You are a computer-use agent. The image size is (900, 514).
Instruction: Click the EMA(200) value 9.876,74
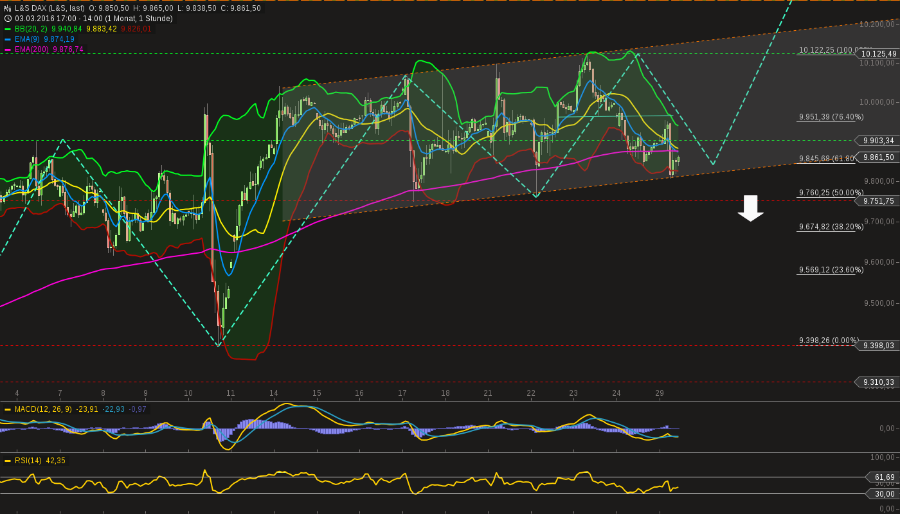click(x=68, y=49)
